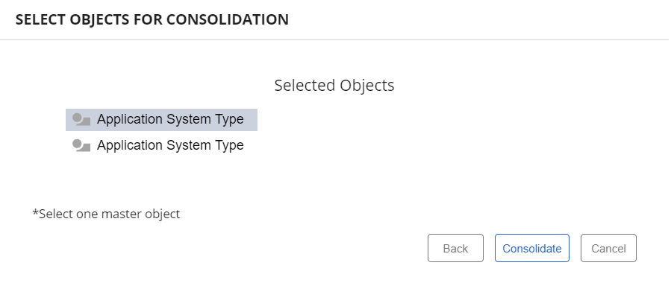This screenshot has height=283, width=671.
Task: Click the Select Objects for Consolidation title
Action: coord(152,19)
